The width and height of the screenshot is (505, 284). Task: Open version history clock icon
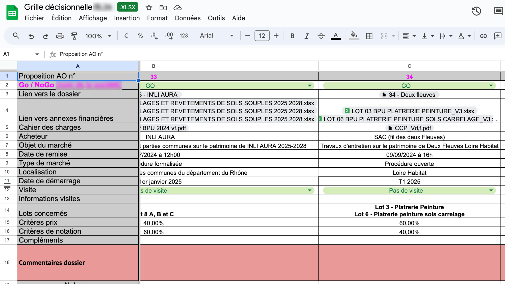[x=476, y=11]
